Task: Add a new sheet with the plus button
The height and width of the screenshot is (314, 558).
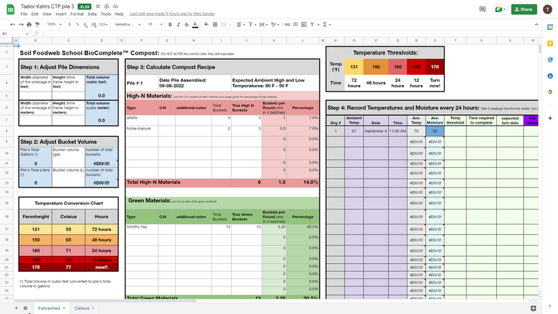Action: [16, 308]
